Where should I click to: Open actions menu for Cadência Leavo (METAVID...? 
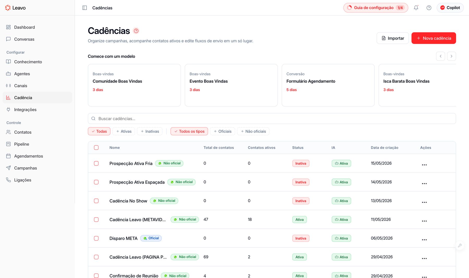(424, 221)
